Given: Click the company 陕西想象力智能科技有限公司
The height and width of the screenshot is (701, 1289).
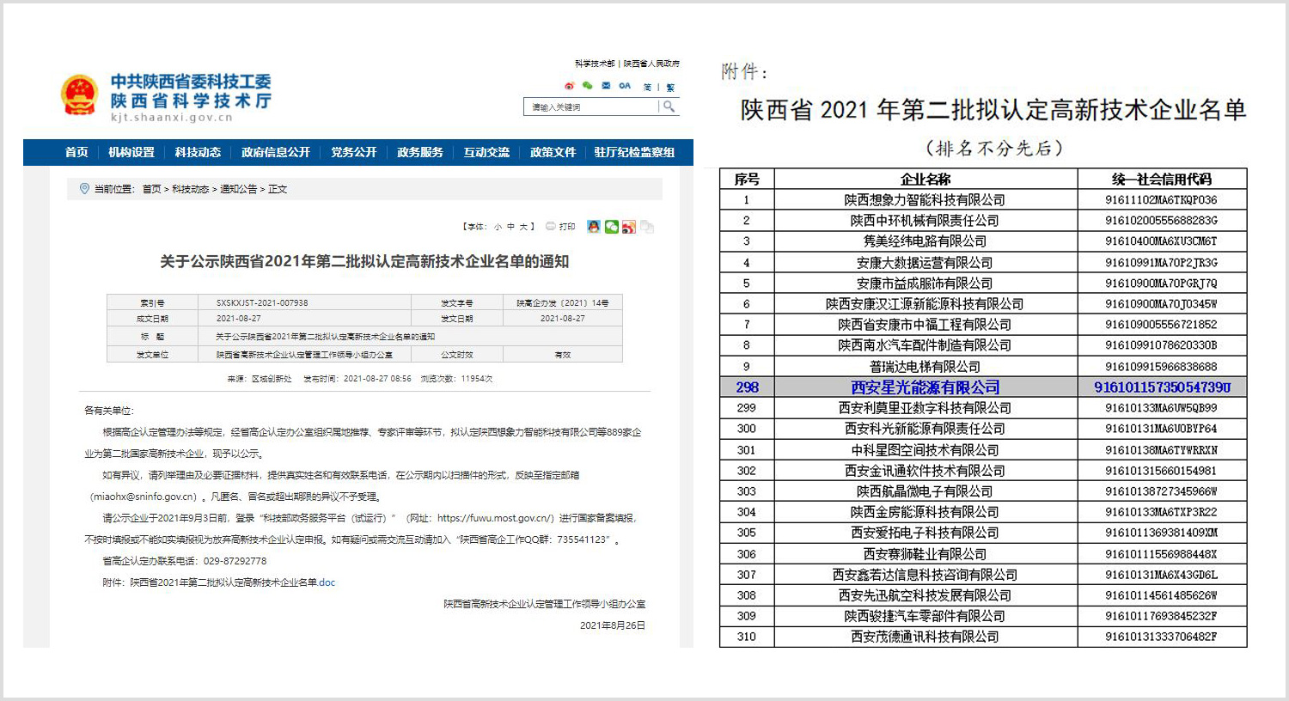Looking at the screenshot, I should (x=925, y=200).
